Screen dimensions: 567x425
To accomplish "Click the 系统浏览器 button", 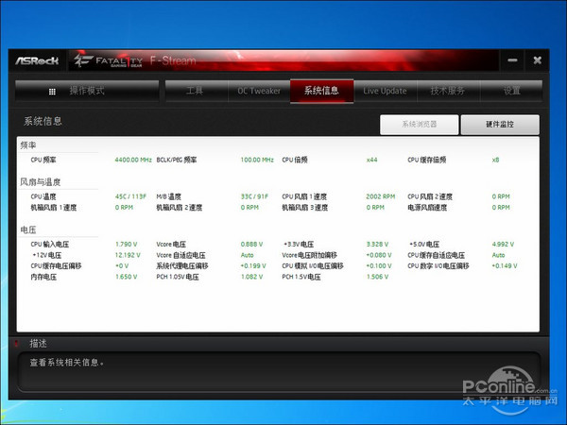I will point(419,125).
